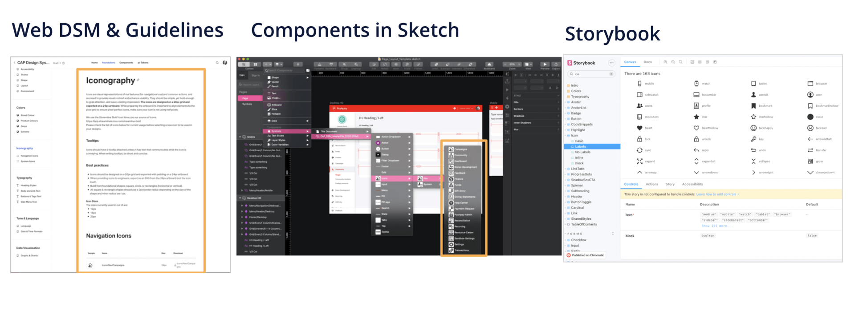Click the lock icon in Storybook
855x311 pixels.
[639, 139]
